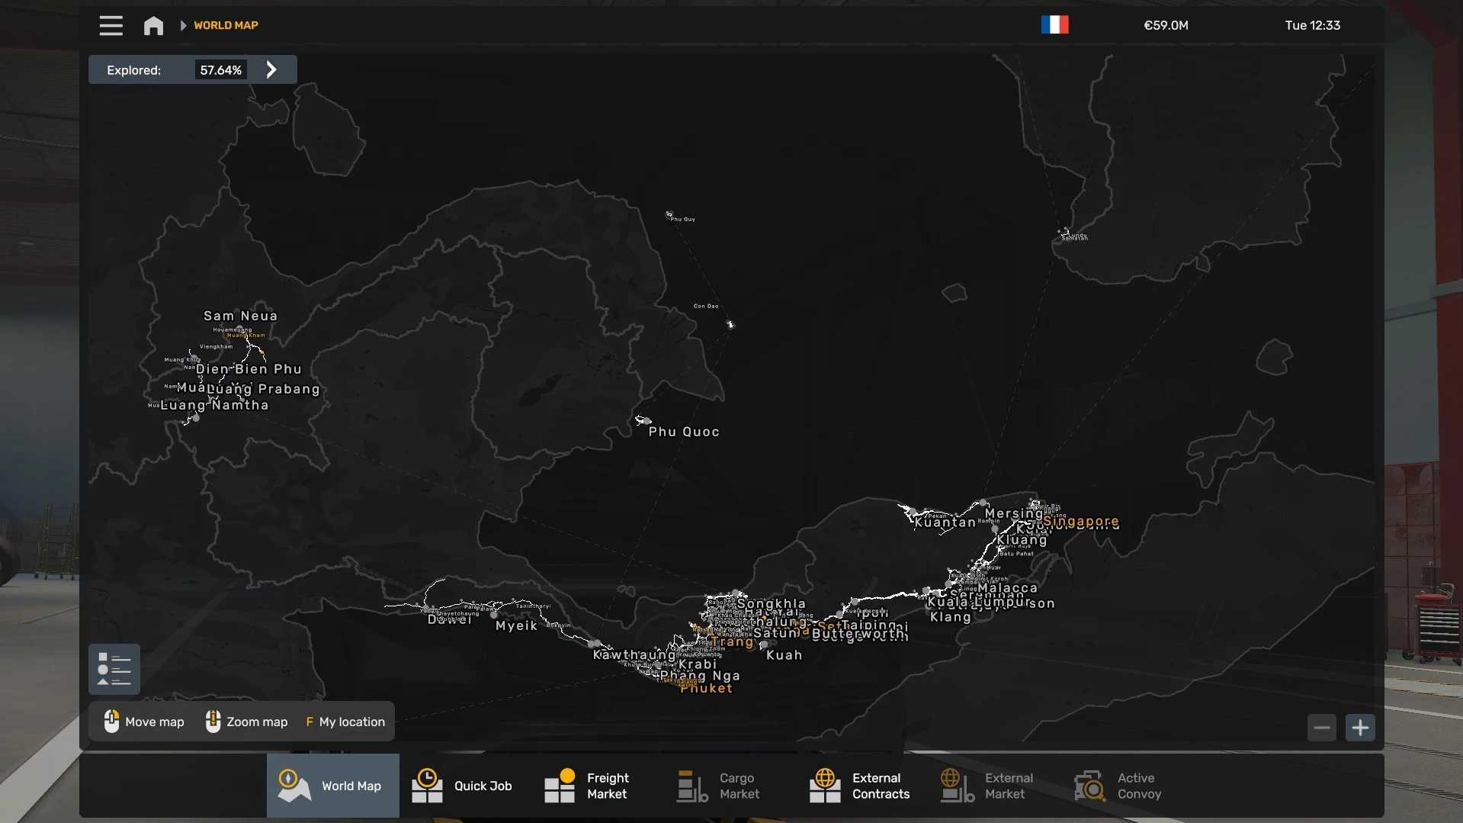
Task: Expand the Explored percentage arrow
Action: click(x=271, y=70)
